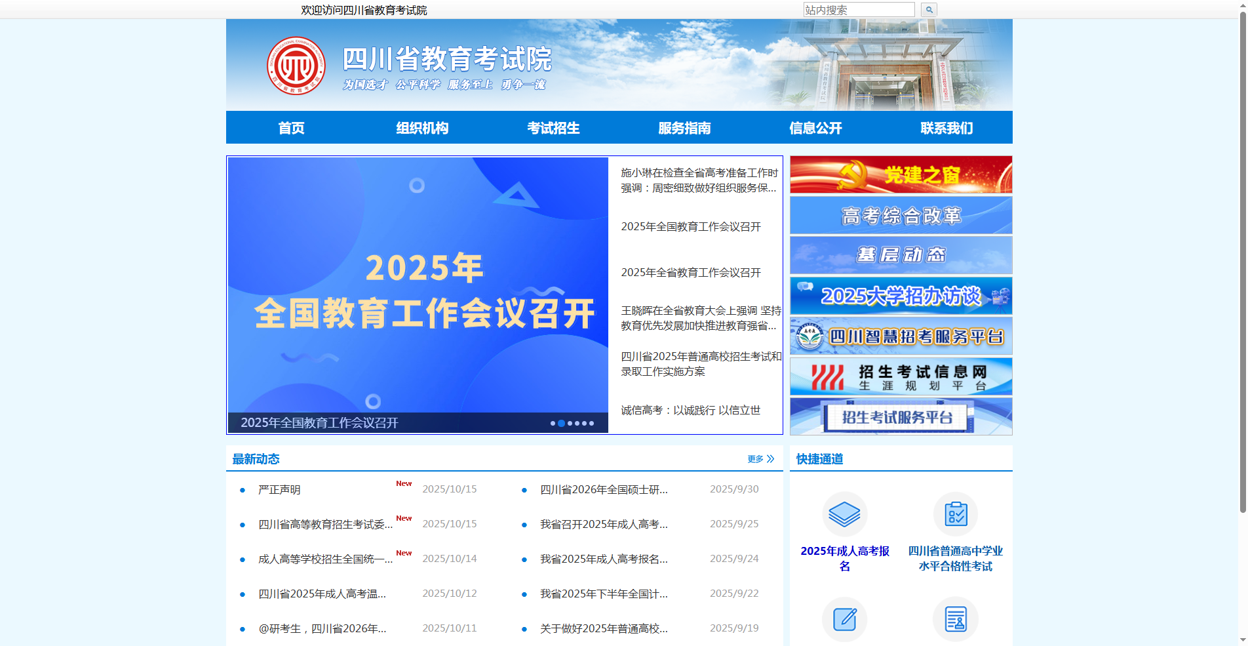
Task: Open the 招生考试服务平台 banner
Action: click(901, 416)
